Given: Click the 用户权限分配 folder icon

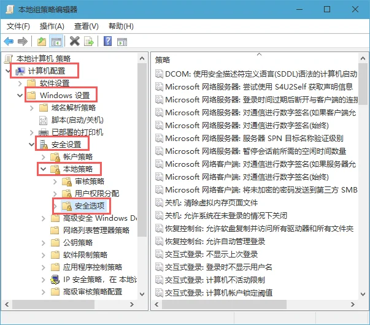Looking at the screenshot, I should pos(66,194).
